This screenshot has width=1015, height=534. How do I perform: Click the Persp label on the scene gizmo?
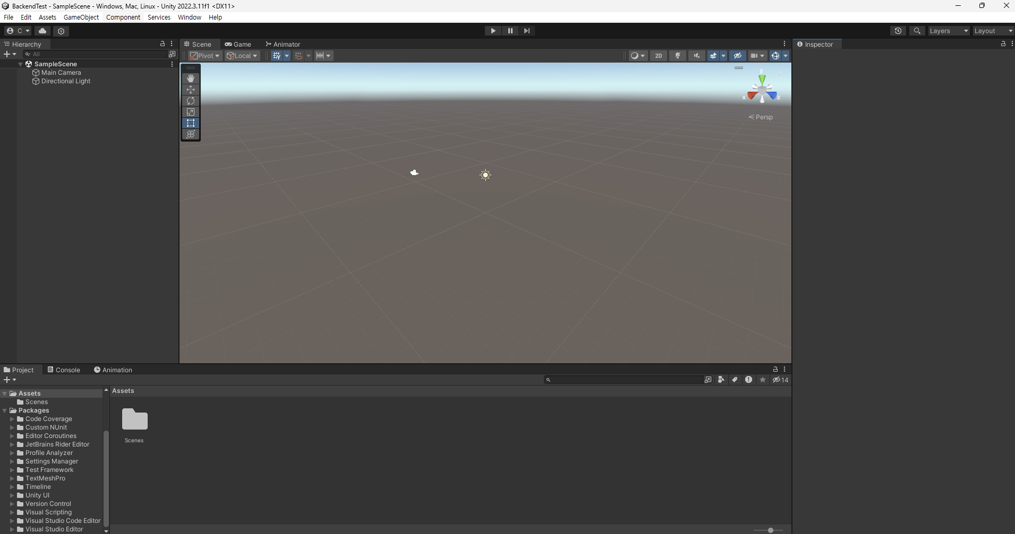[x=764, y=117]
